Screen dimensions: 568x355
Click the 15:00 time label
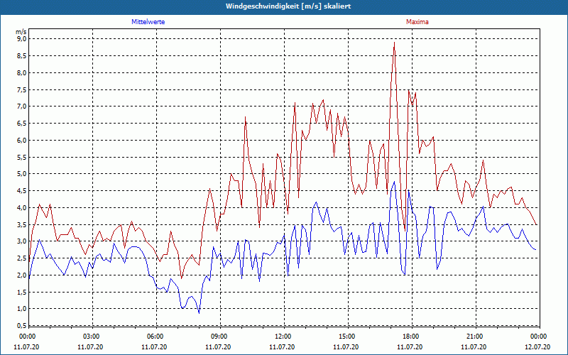[346, 337]
